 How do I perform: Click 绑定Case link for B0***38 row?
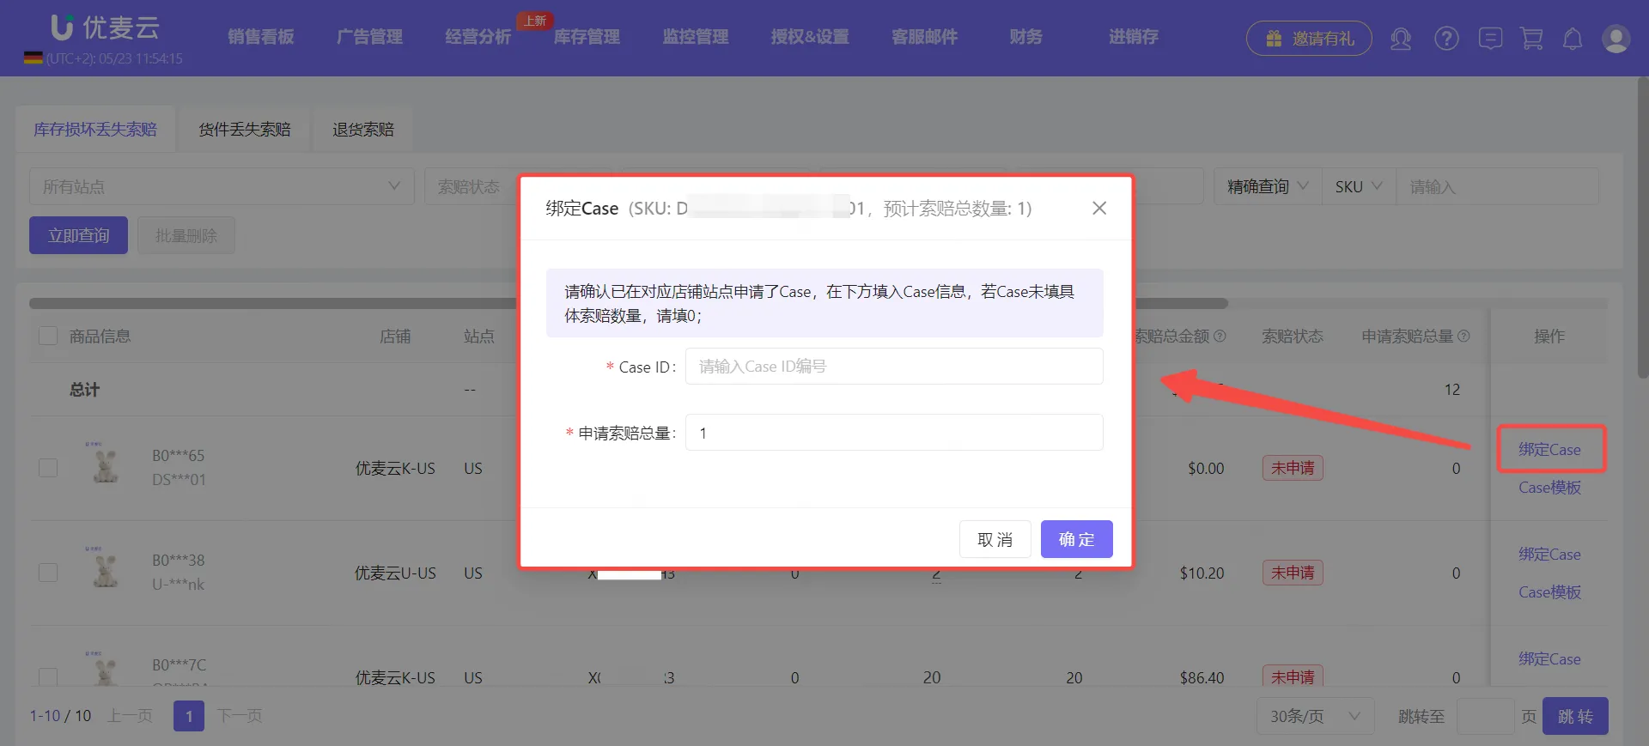[1549, 555]
